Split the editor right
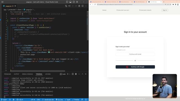 pyautogui.click(x=82, y=6)
